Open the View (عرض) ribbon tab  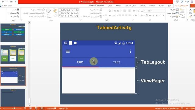110,5
